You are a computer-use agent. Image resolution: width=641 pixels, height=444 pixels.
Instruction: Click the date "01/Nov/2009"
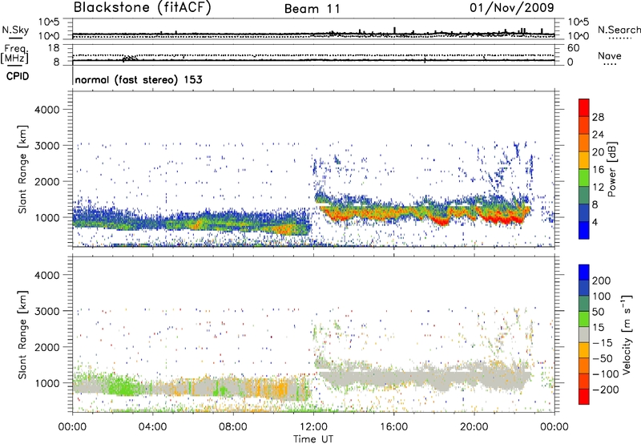(512, 7)
